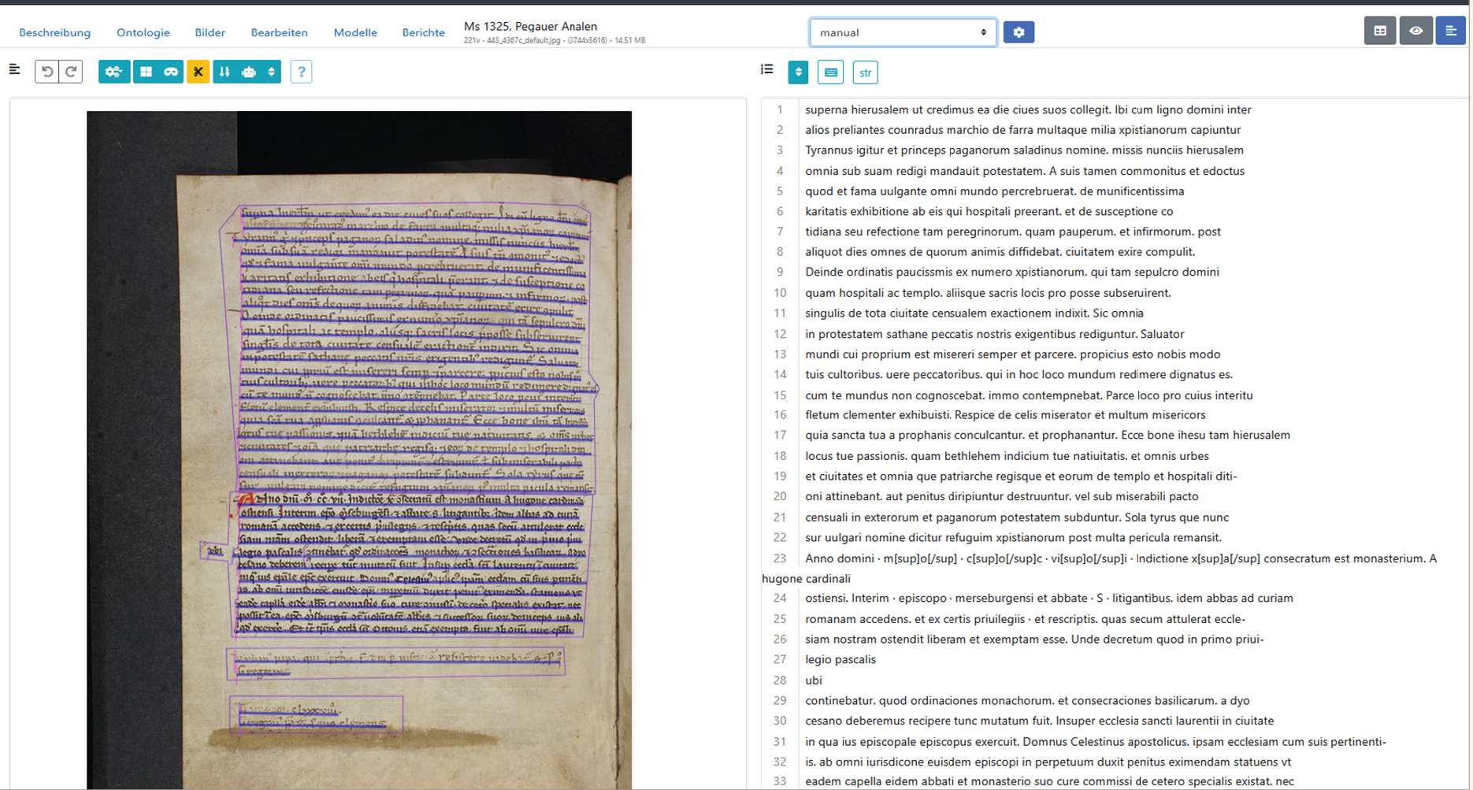Select line 9 'Deinde ordinatis paucissmis'
The height and width of the screenshot is (790, 1473).
[1012, 272]
